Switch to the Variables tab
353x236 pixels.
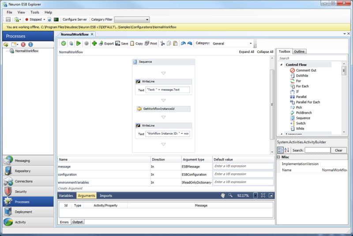click(66, 195)
